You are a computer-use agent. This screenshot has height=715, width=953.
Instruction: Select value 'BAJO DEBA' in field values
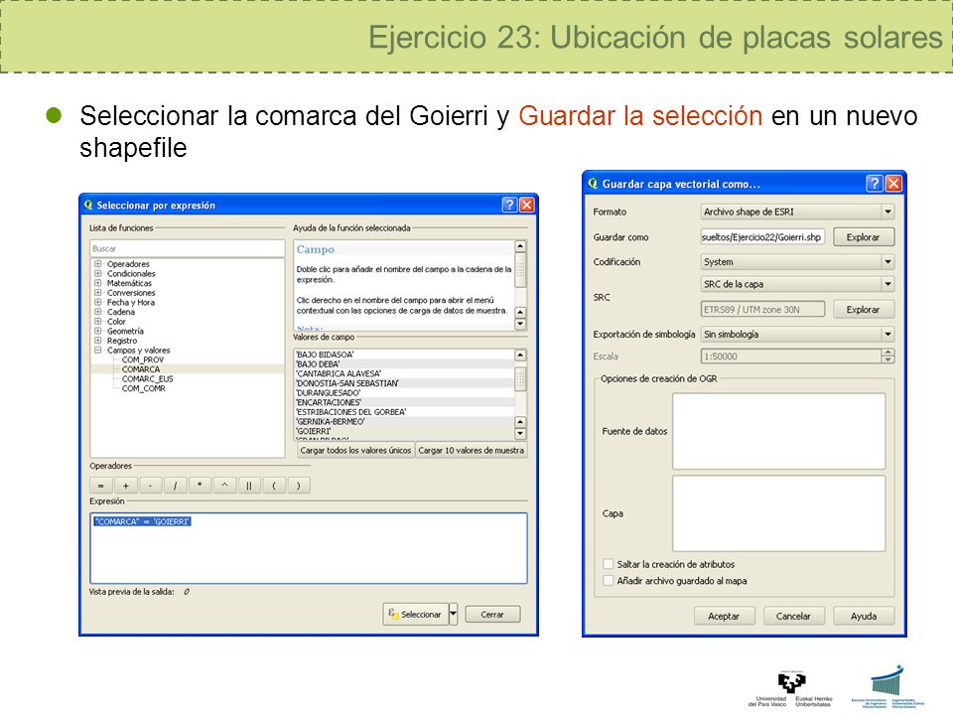click(x=404, y=364)
